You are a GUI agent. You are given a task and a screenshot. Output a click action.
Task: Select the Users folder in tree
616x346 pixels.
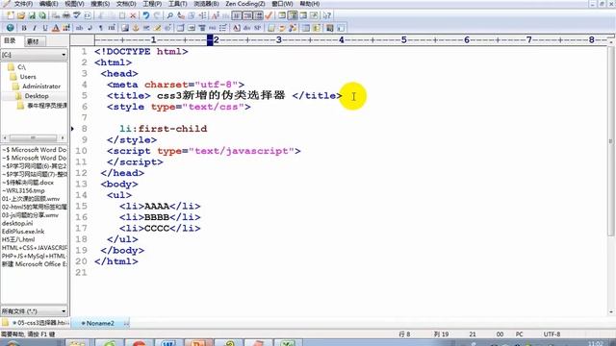pyautogui.click(x=28, y=77)
